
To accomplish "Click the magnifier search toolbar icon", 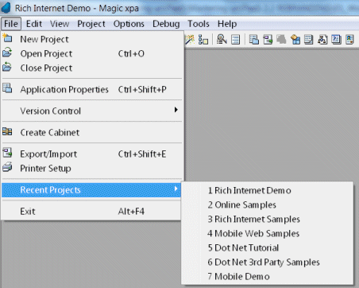I will pos(222,40).
